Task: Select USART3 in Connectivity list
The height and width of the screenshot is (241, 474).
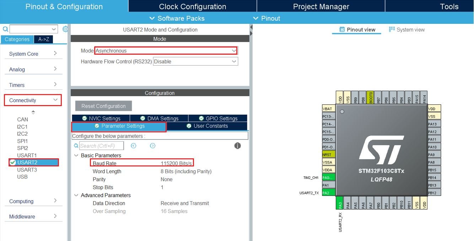Action: coord(27,170)
